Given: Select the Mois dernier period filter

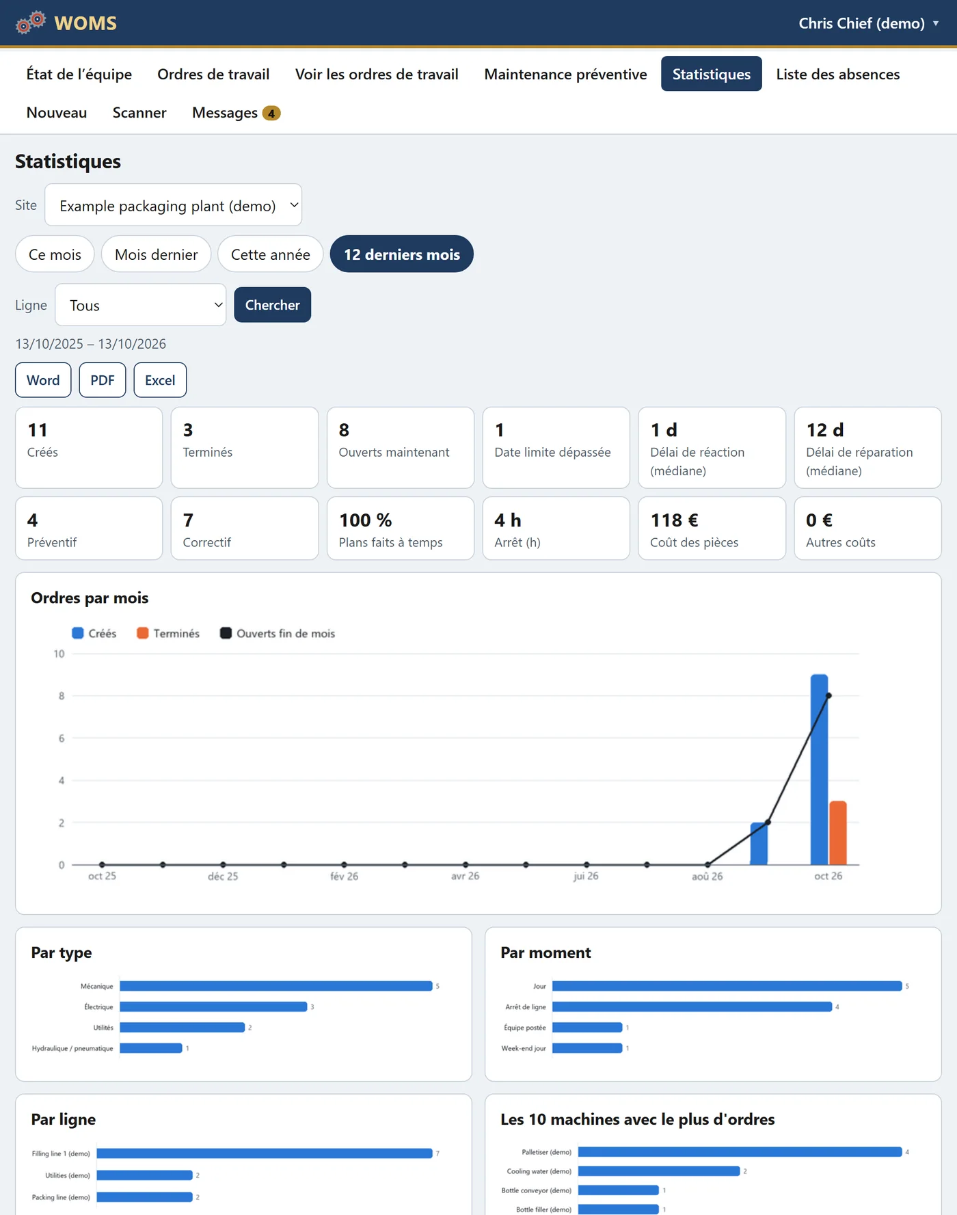Looking at the screenshot, I should [157, 254].
